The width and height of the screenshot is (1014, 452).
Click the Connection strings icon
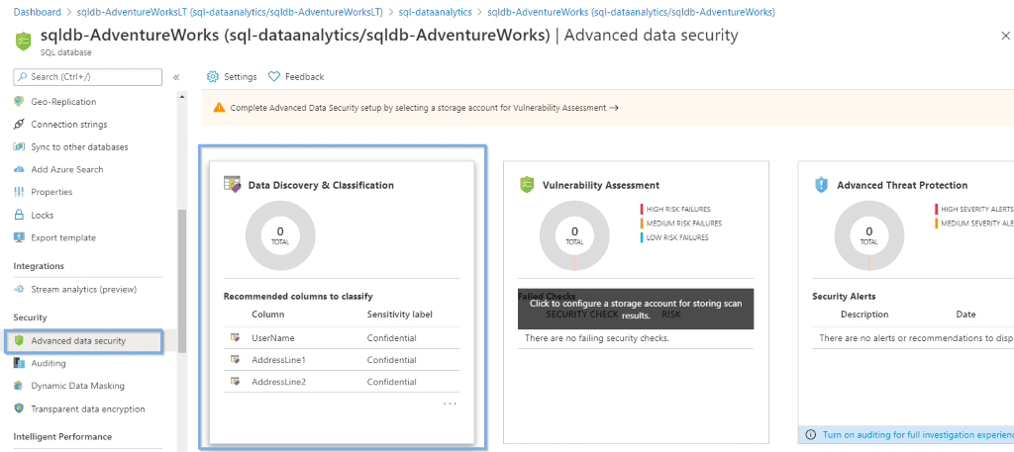coord(19,124)
